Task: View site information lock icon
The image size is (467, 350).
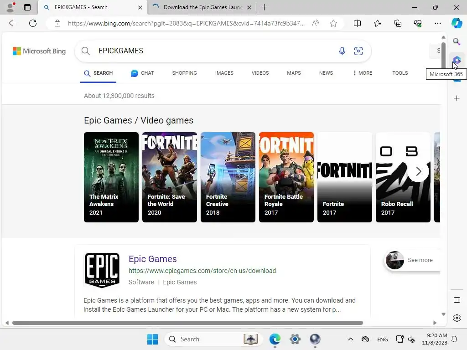Action: tap(57, 23)
